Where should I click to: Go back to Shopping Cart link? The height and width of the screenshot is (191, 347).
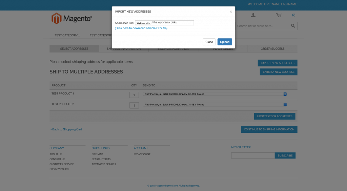tap(66, 129)
